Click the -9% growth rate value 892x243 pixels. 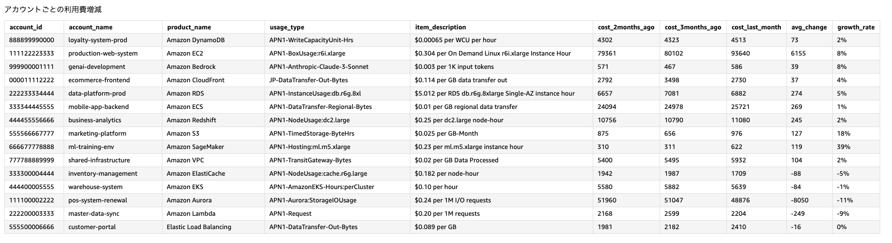click(843, 214)
